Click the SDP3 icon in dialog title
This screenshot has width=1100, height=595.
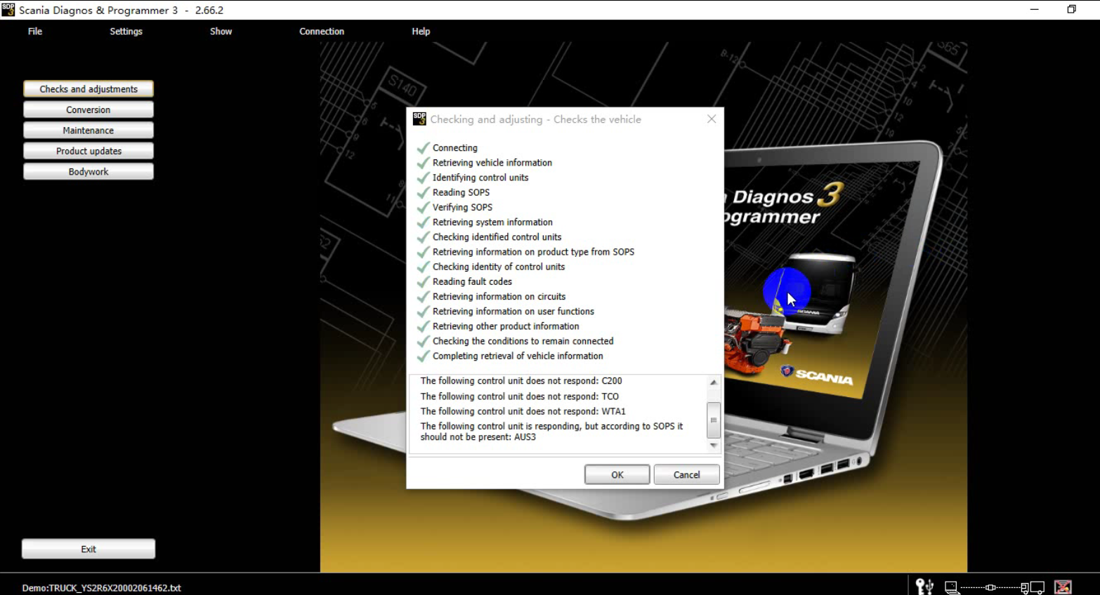coord(419,119)
